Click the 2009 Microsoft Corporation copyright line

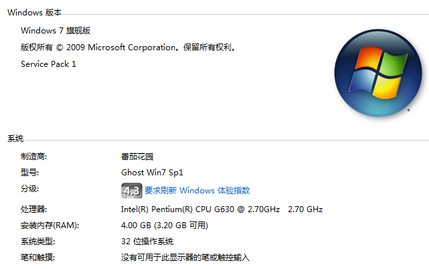[128, 48]
